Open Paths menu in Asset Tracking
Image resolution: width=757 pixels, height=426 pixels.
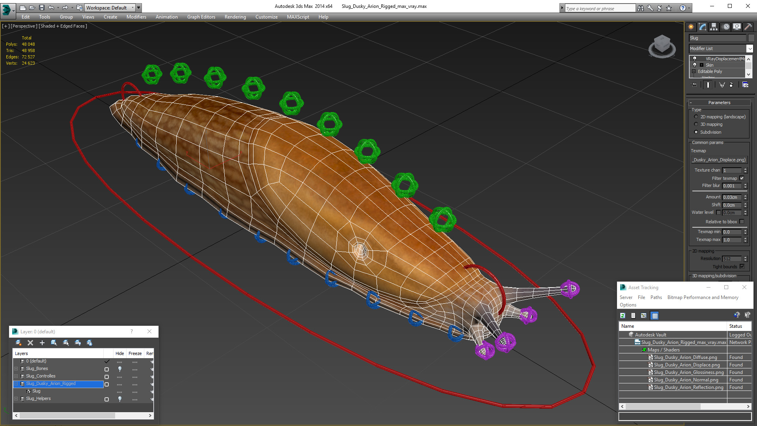[656, 297]
